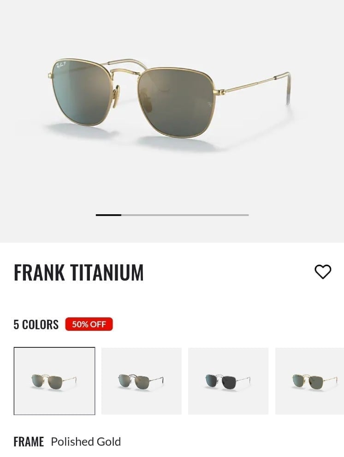The image size is (344, 457).
Task: Select the first Polished Gold color thumbnail
Action: click(x=54, y=381)
